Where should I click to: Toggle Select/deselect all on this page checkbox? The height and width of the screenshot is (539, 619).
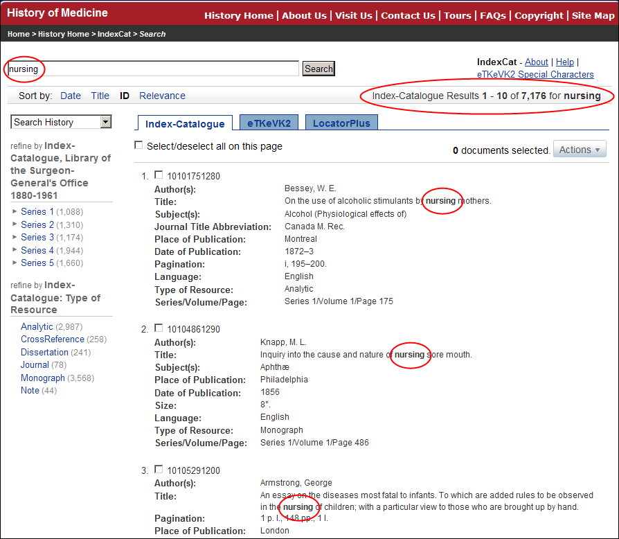pyautogui.click(x=138, y=145)
